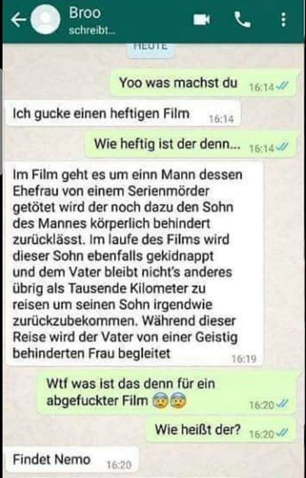Viewport: 306px width, 478px height.
Task: Open the three-dot overflow menu
Action: pyautogui.click(x=283, y=20)
